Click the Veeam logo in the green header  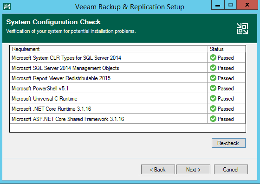click(x=242, y=29)
